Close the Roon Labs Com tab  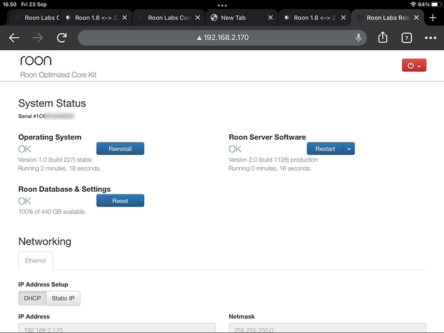pos(197,18)
